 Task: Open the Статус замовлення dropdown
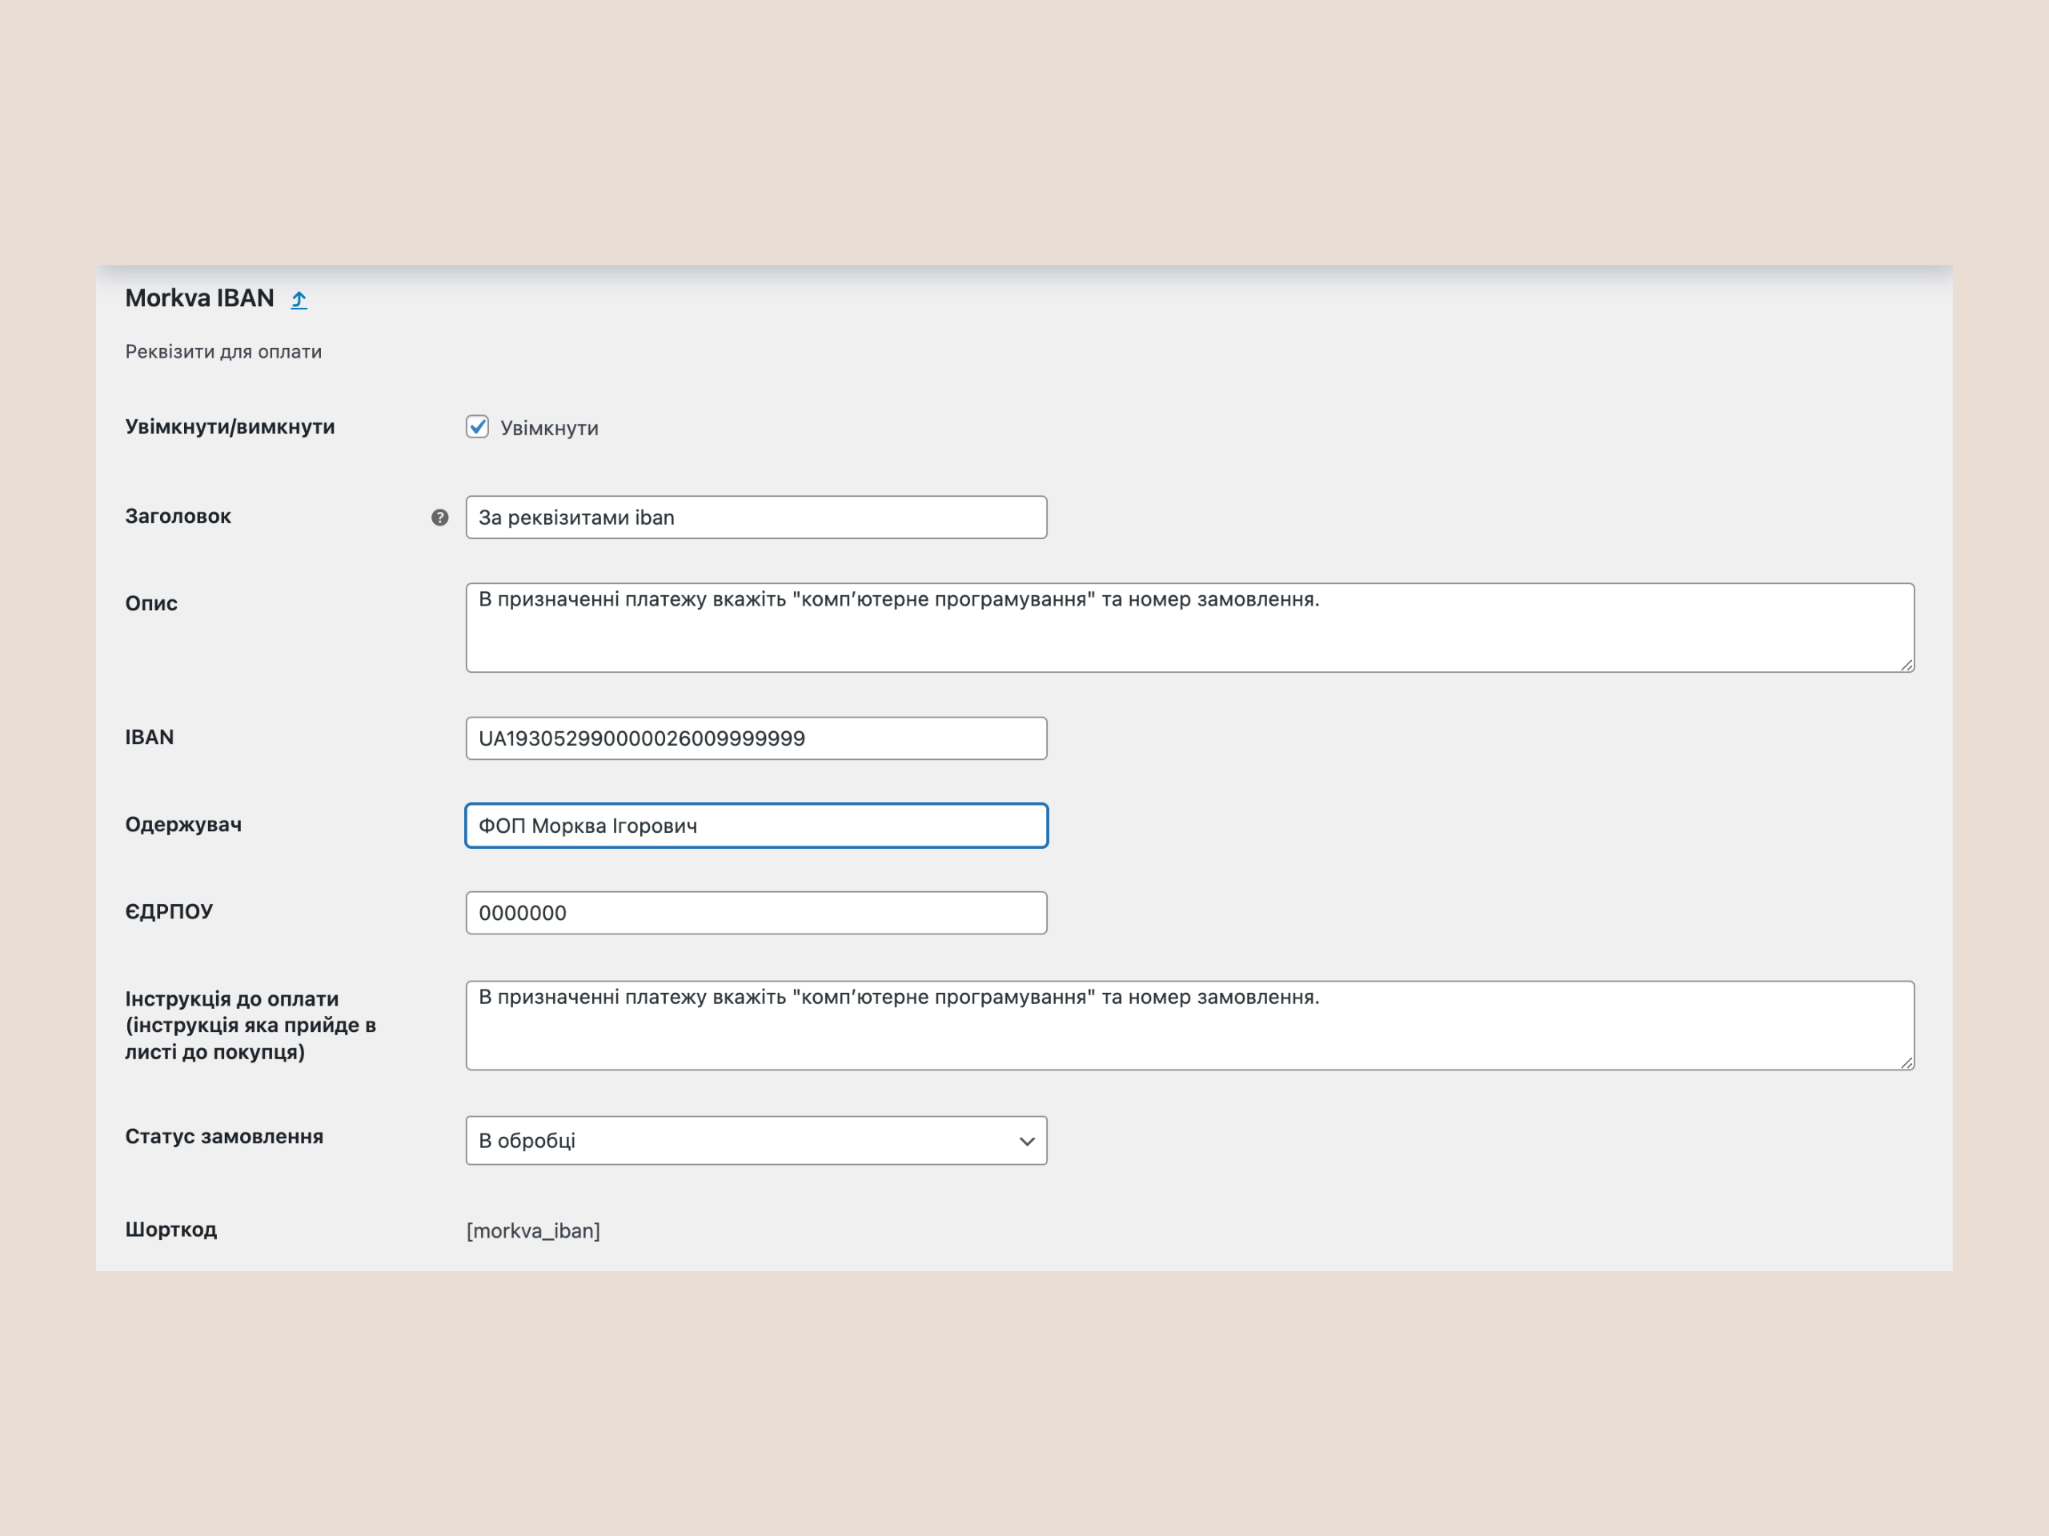pyautogui.click(x=757, y=1141)
